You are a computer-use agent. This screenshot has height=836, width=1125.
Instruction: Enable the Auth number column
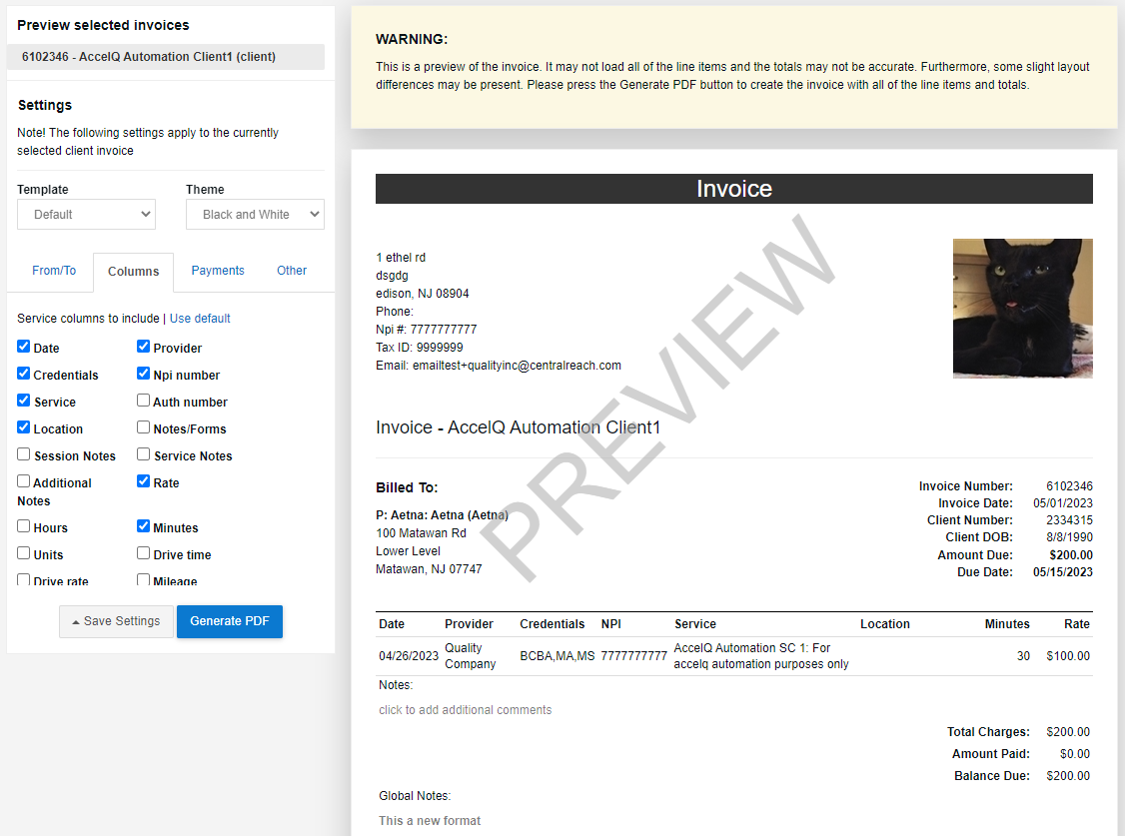142,402
